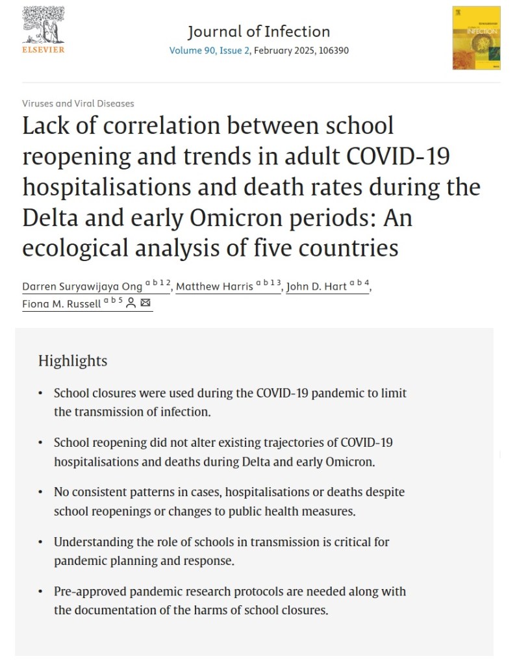Click the Elsevier tree logo
The image size is (517, 665).
(43, 25)
